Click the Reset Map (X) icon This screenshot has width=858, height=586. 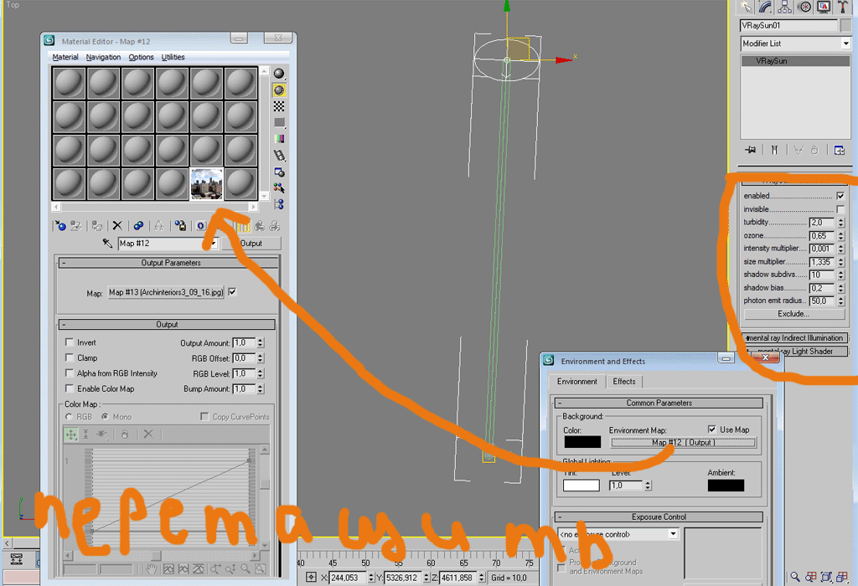[x=117, y=225]
